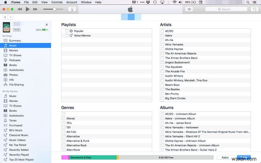Open the 90's Music playlist
Screen dimensions: 261x163
coord(16,130)
